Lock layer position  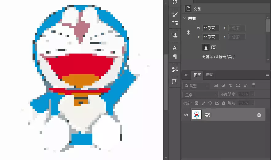(210, 103)
